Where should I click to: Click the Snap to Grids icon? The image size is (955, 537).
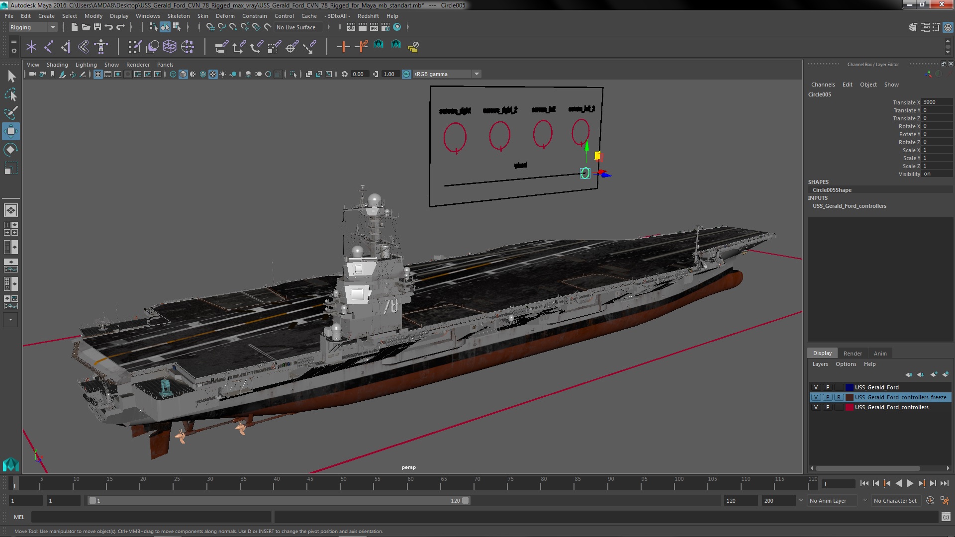210,27
